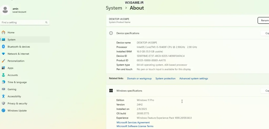The height and width of the screenshot is (129, 269).
Task: Click the Accounts person icon
Action: tap(3, 75)
